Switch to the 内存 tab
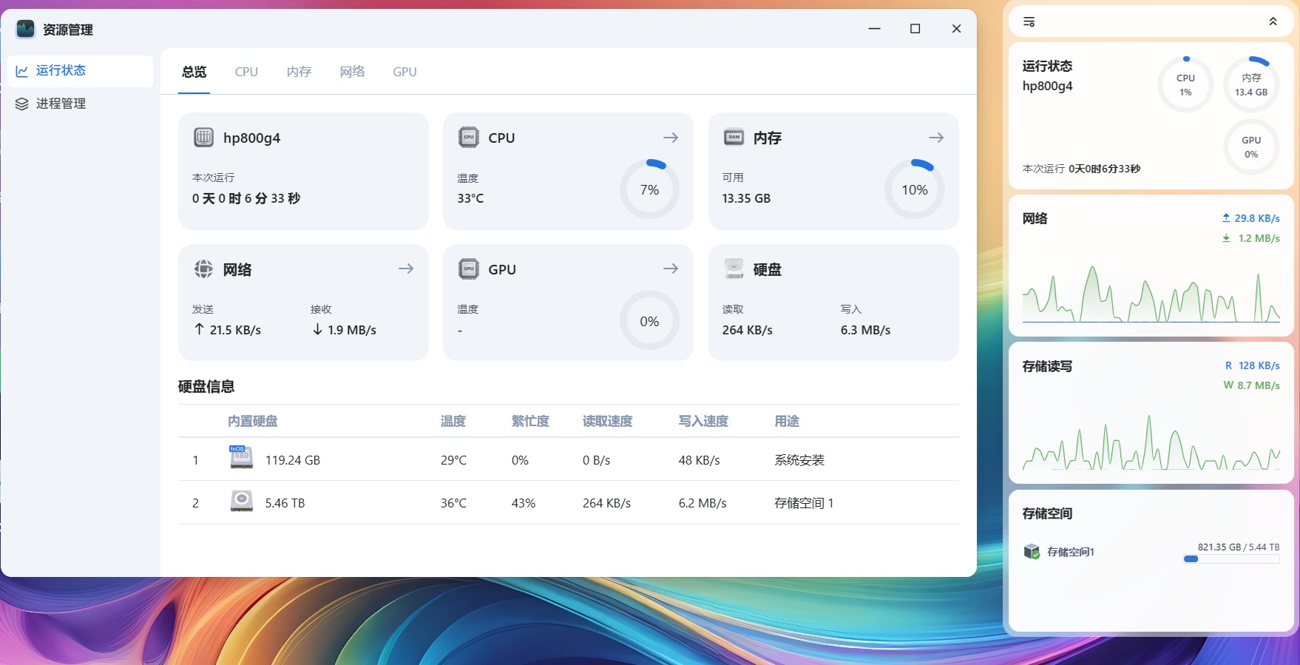This screenshot has width=1300, height=665. coord(299,72)
